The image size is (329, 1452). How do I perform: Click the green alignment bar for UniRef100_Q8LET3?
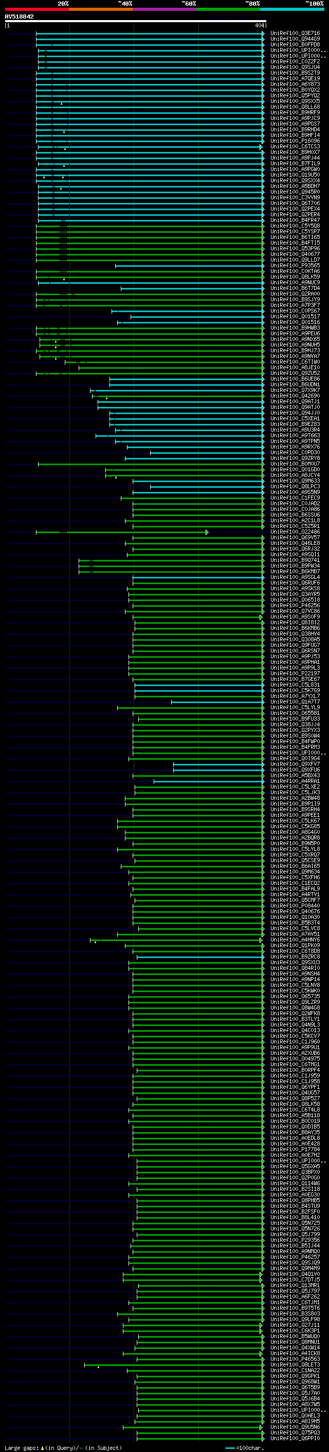pyautogui.click(x=174, y=1364)
